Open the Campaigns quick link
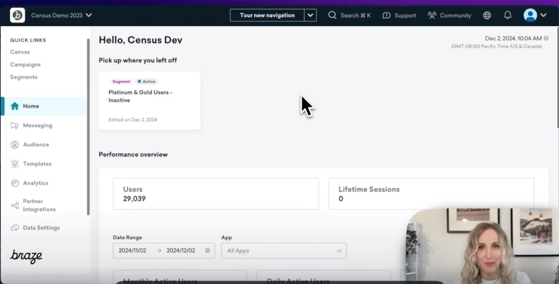Viewport: 559px width, 284px height. point(25,64)
